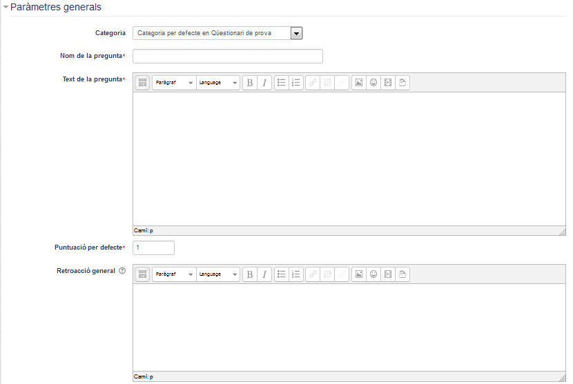
Task: Insert emoticon in Retroacció general editor
Action: 373,274
